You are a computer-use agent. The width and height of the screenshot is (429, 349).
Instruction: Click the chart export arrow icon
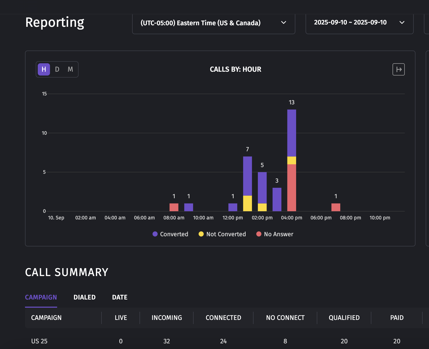coord(398,69)
